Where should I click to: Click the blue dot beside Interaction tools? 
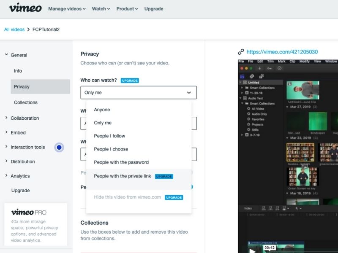click(x=59, y=147)
